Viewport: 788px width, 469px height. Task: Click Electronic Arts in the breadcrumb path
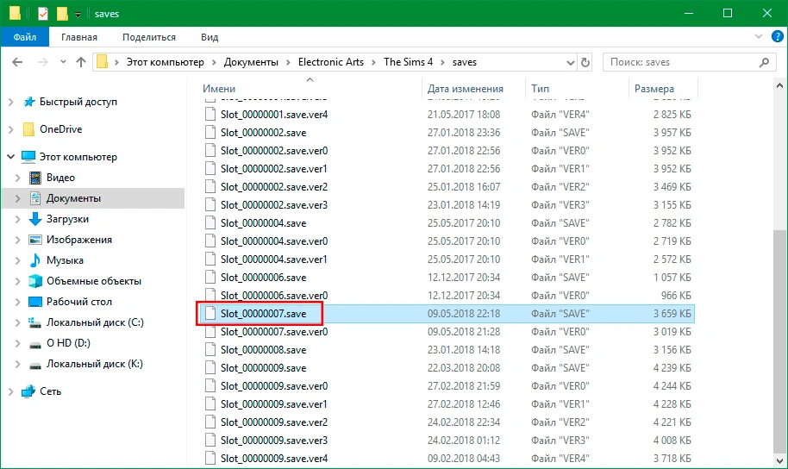pos(331,62)
